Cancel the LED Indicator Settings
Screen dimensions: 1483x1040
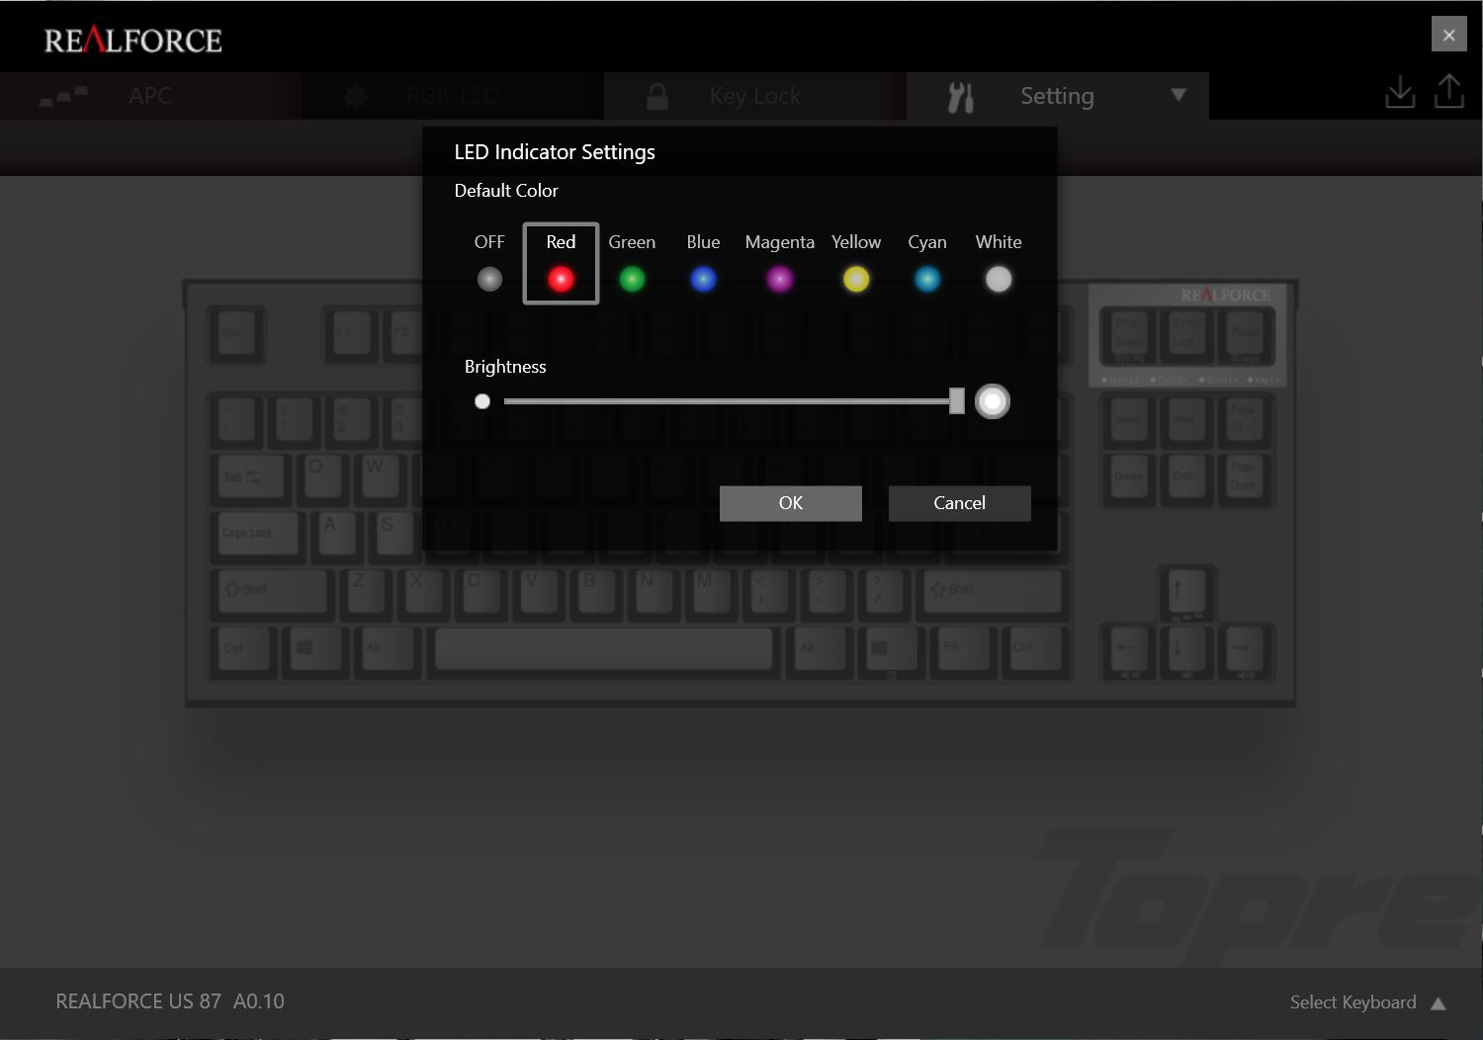(958, 502)
